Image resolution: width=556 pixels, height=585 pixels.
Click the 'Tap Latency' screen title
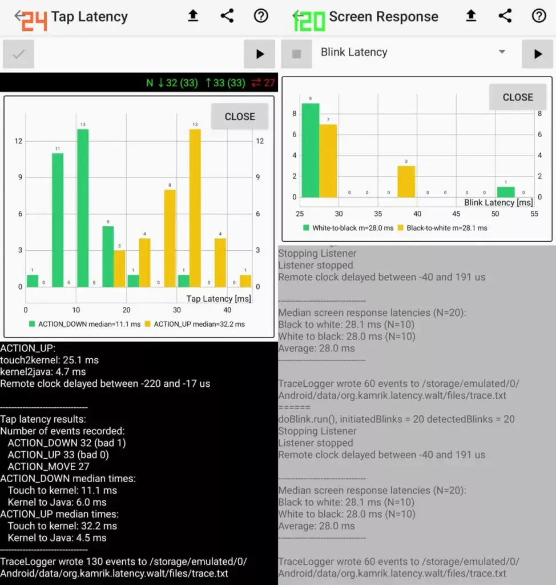coord(90,17)
